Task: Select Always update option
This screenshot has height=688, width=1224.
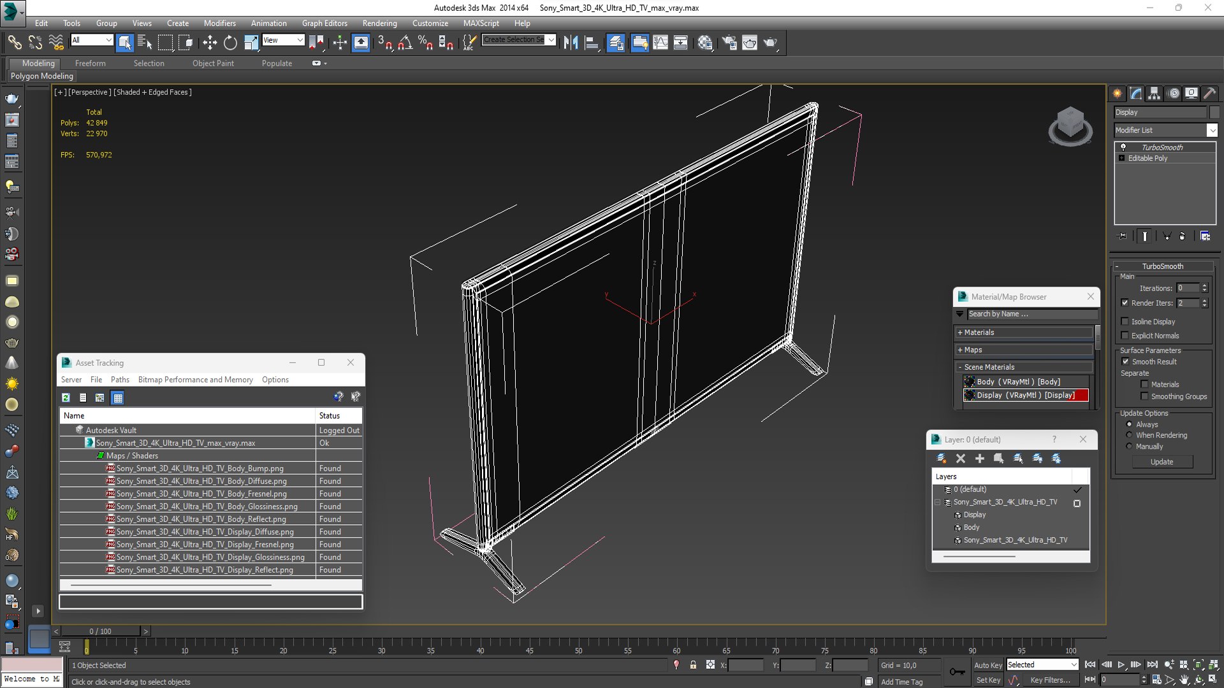Action: [1129, 424]
